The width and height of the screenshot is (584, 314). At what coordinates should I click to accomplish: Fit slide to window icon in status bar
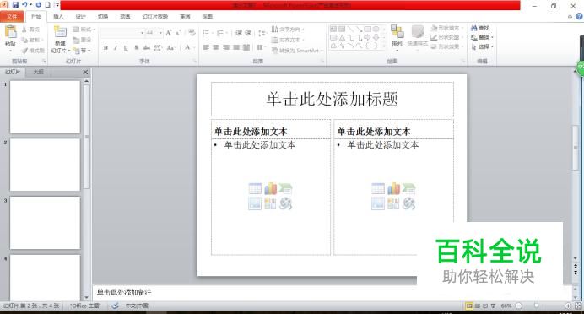(578, 306)
